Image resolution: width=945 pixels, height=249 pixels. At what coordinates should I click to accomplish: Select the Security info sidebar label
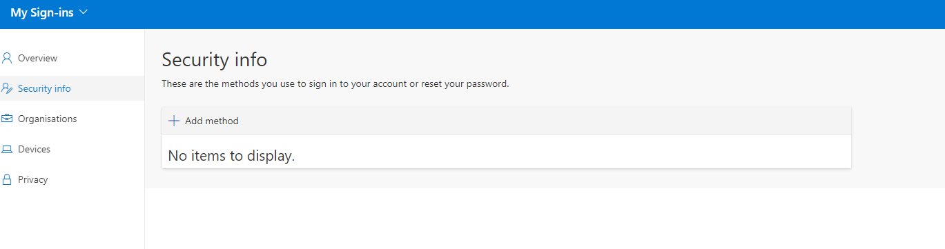tap(44, 88)
